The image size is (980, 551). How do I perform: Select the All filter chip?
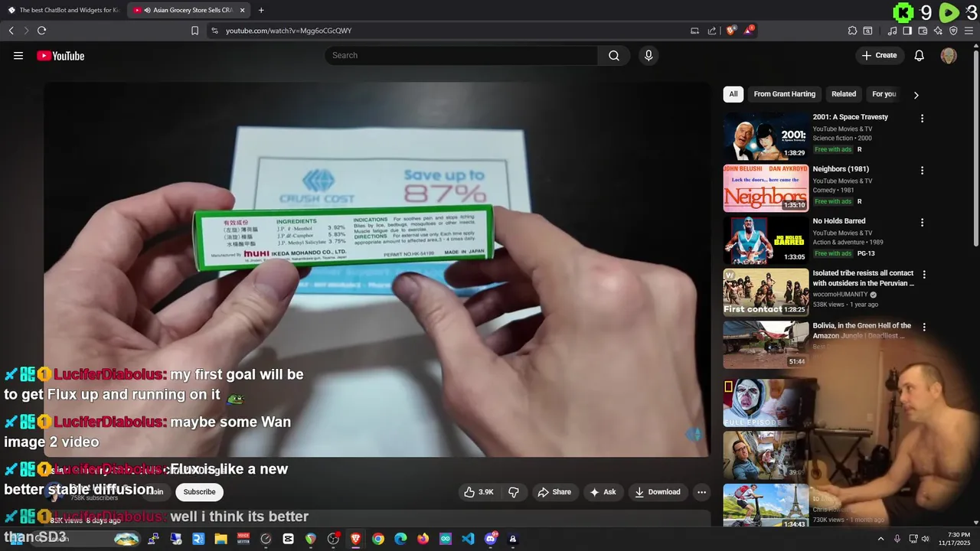pyautogui.click(x=733, y=94)
